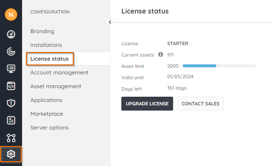Open the workflow diagram icon
The image size is (271, 166).
(x=11, y=137)
